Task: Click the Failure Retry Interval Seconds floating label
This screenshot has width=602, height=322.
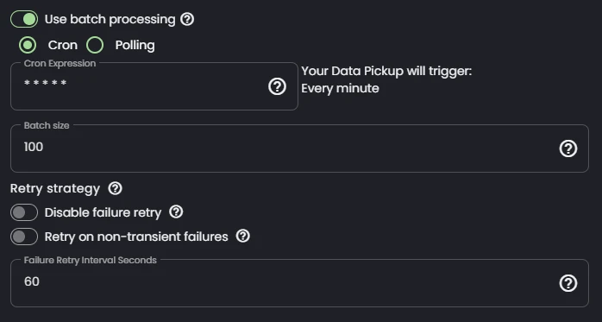Action: [x=91, y=260]
